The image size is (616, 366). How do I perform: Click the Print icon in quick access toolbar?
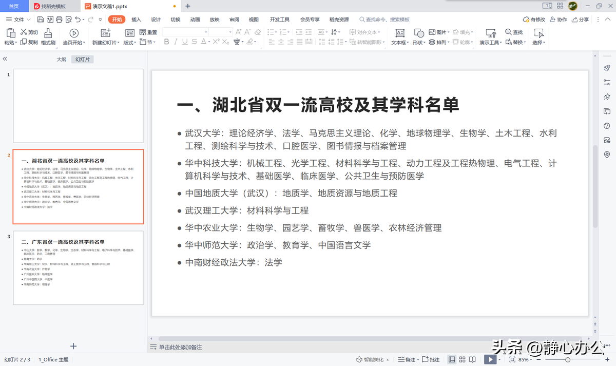click(59, 20)
